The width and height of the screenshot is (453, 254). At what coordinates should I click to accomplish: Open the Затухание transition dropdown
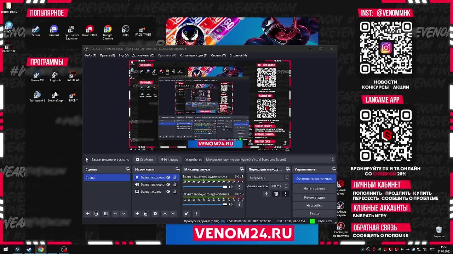click(268, 178)
